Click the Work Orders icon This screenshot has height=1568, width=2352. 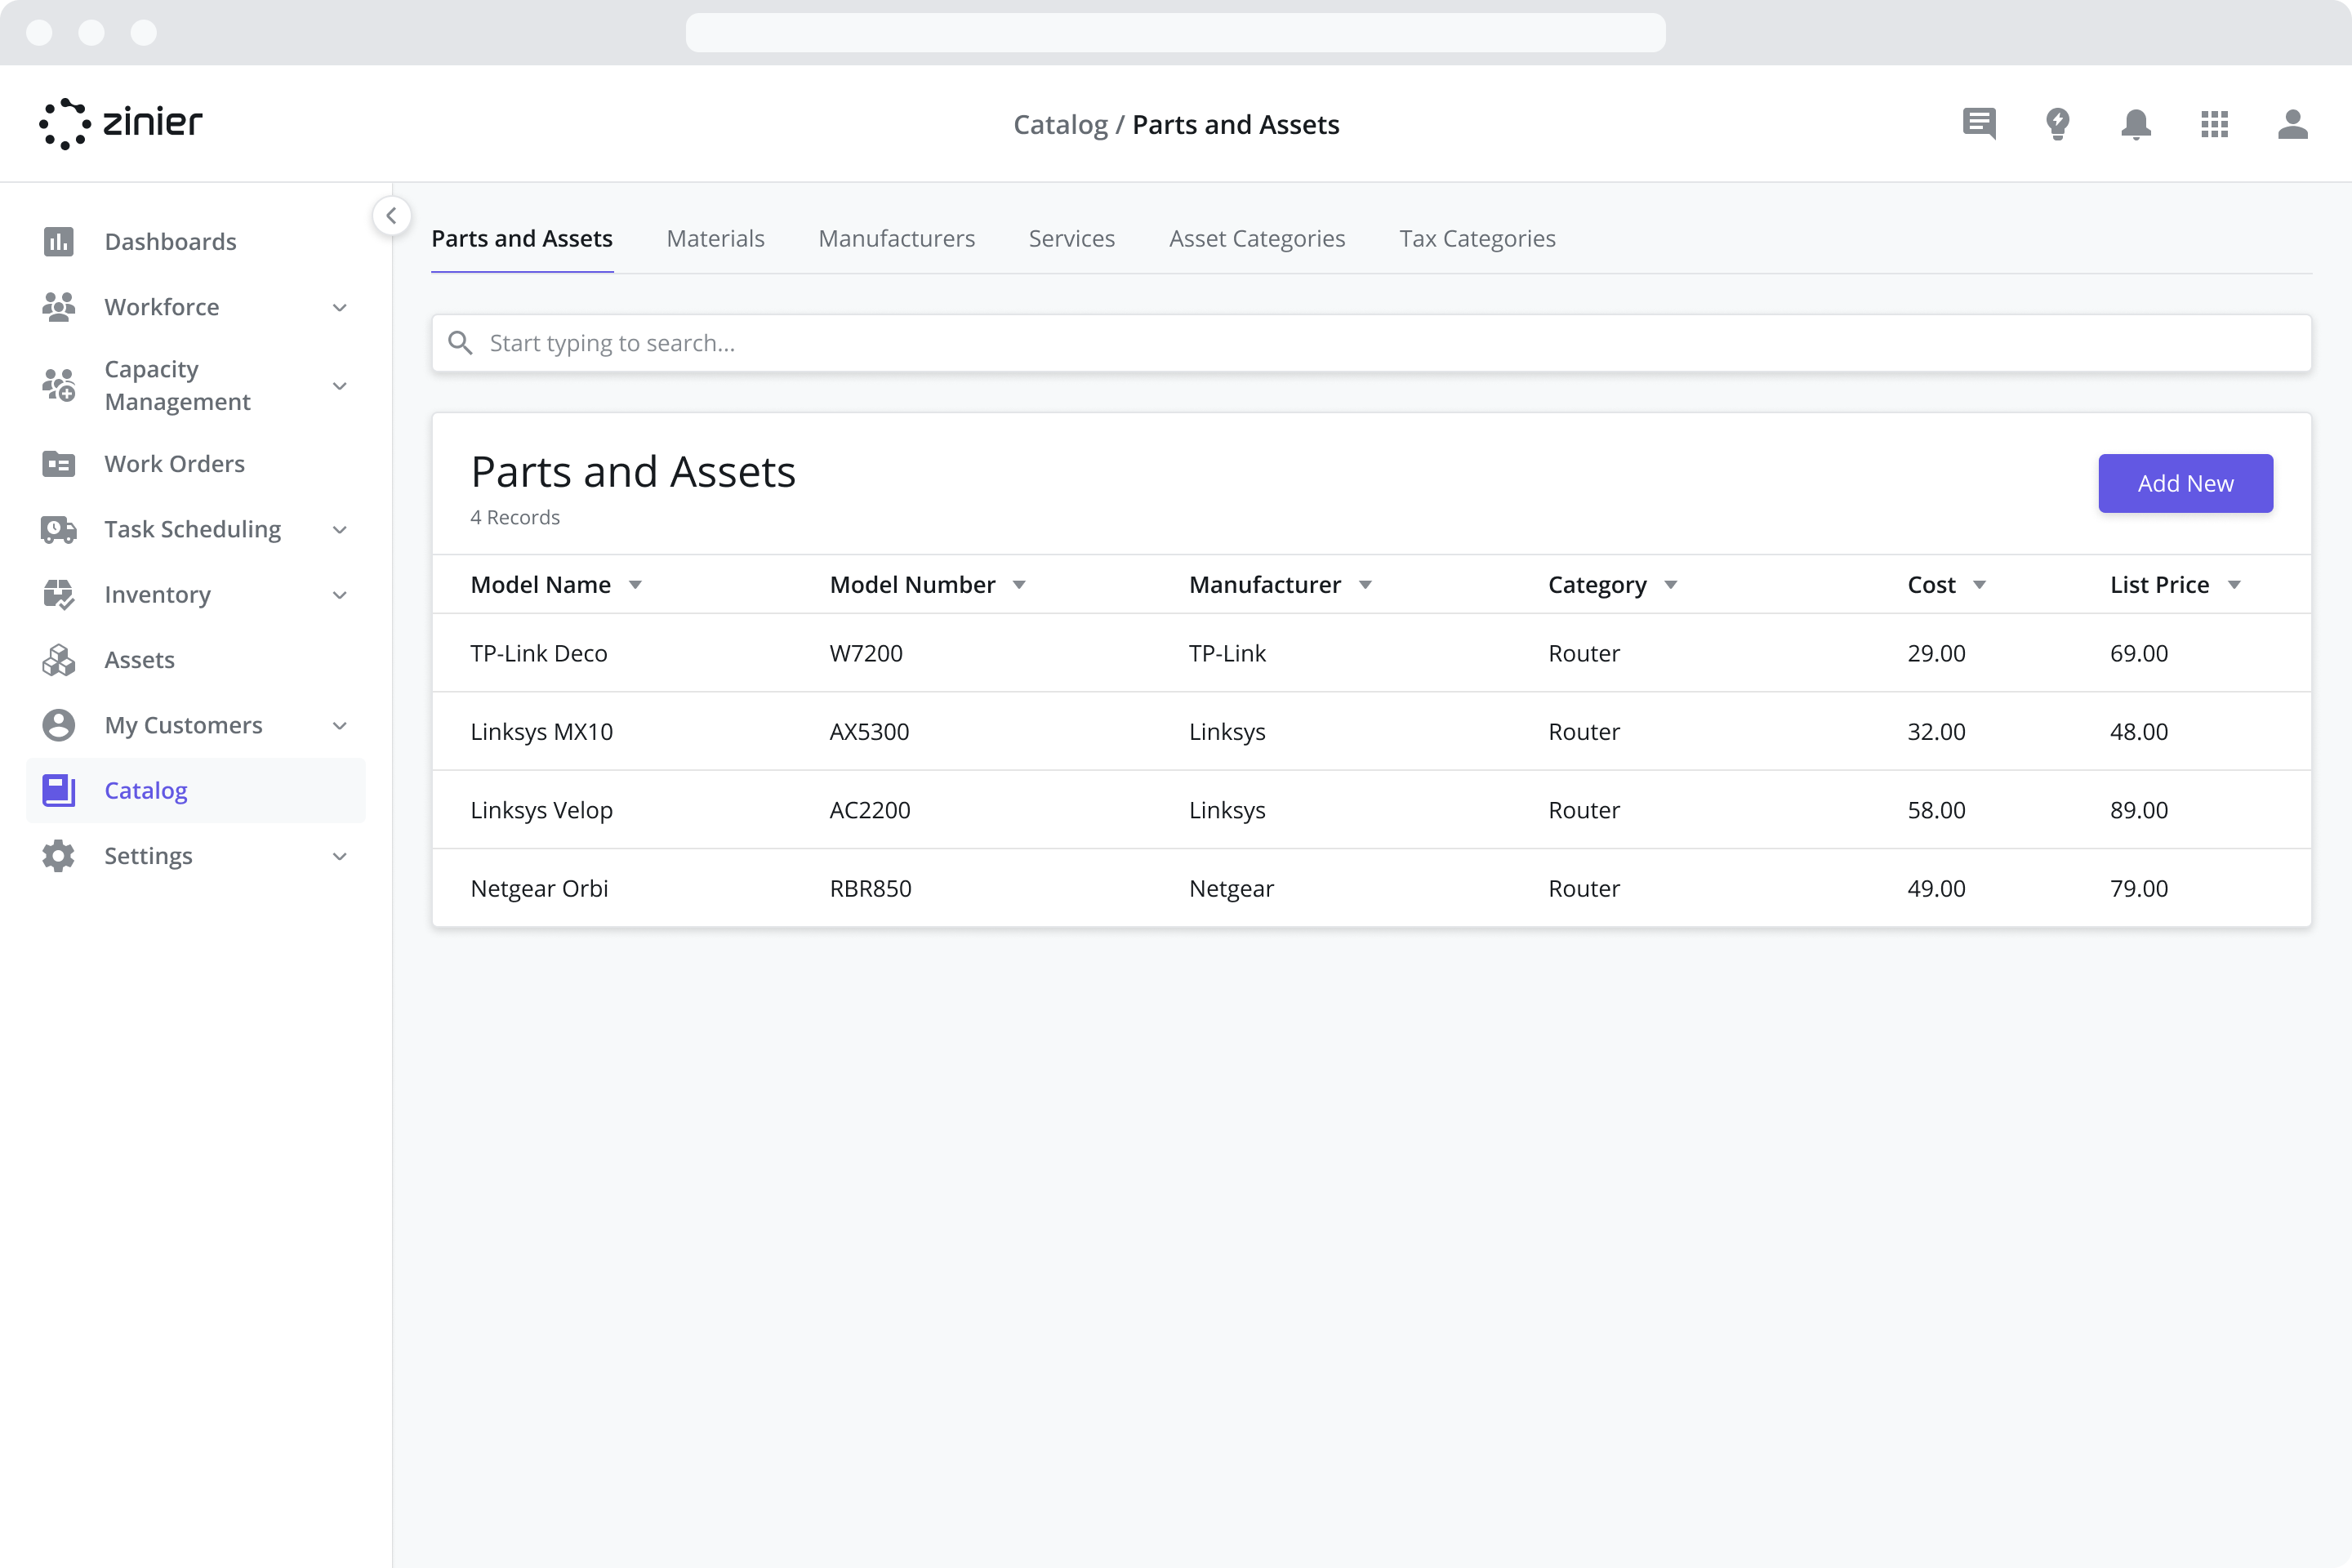coord(59,464)
